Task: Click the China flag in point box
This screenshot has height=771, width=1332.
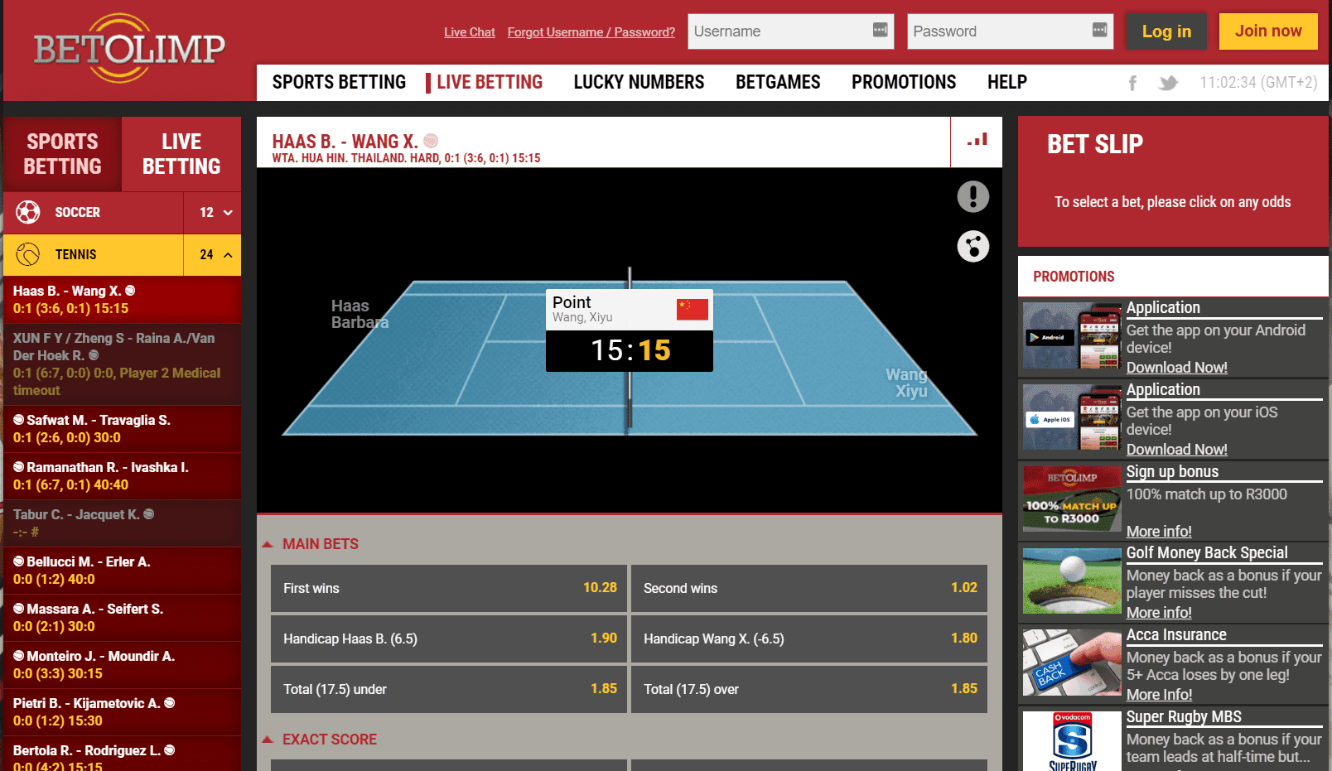Action: point(693,309)
